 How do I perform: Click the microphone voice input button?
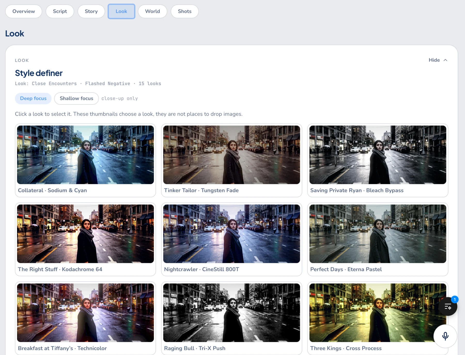pos(445,336)
